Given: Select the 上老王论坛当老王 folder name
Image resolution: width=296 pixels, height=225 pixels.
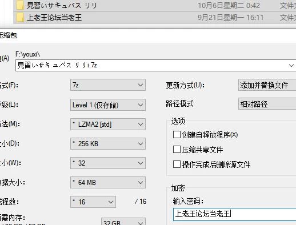Looking at the screenshot, I should coord(54,18).
